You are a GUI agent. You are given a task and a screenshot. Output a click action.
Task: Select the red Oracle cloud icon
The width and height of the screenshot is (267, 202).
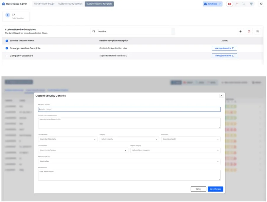[x=229, y=4]
